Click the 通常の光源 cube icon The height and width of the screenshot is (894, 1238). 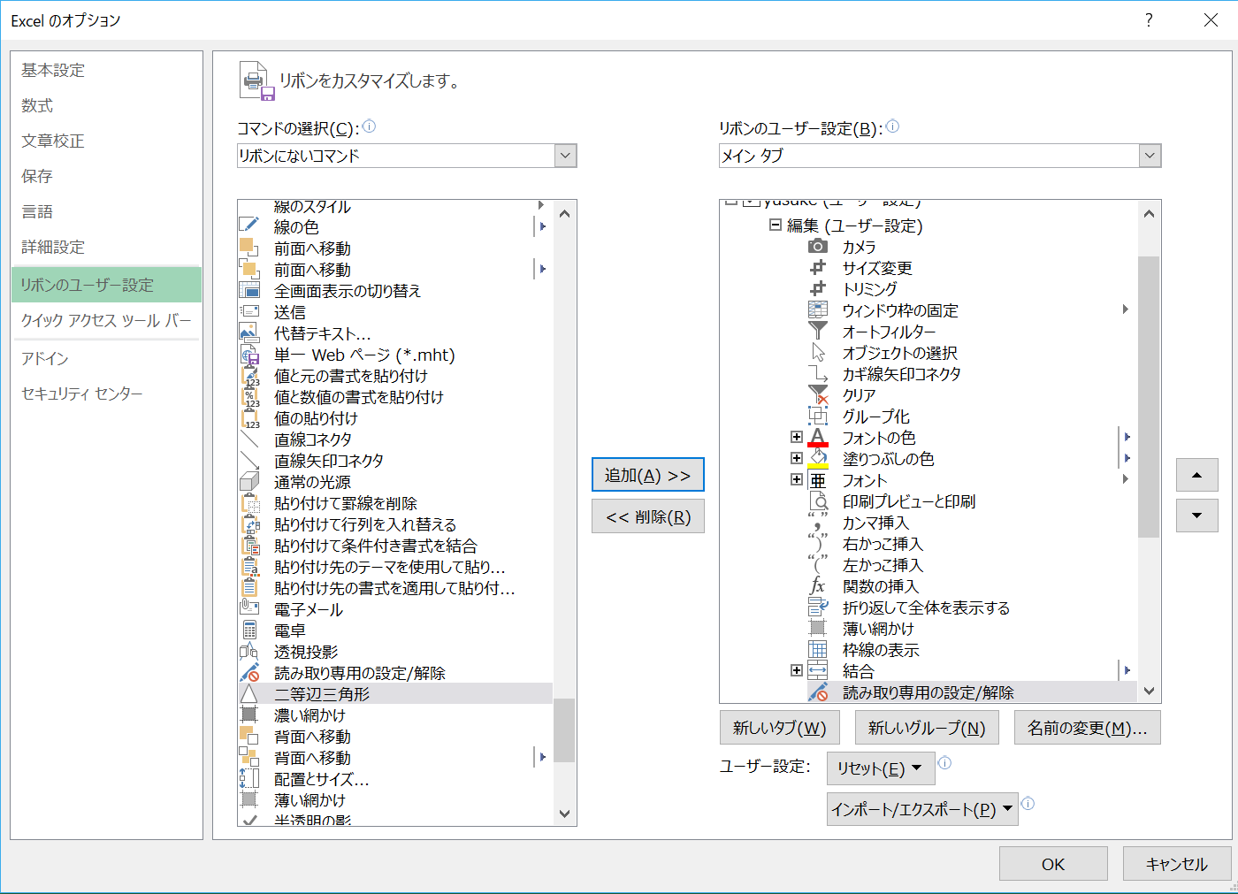tap(249, 482)
